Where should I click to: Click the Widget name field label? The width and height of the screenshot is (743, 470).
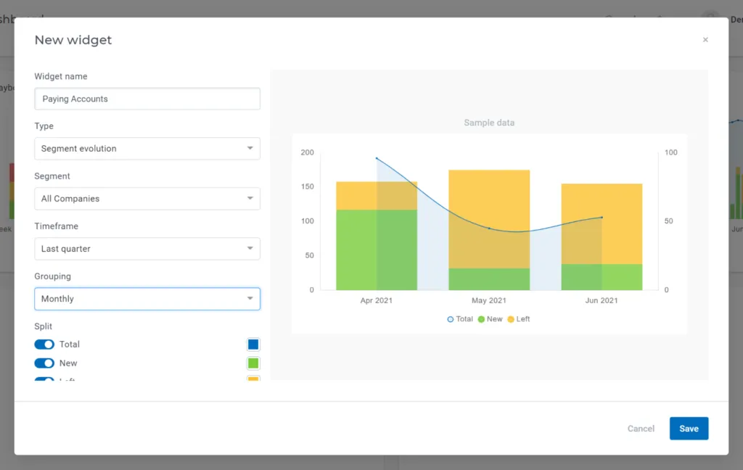coord(61,76)
